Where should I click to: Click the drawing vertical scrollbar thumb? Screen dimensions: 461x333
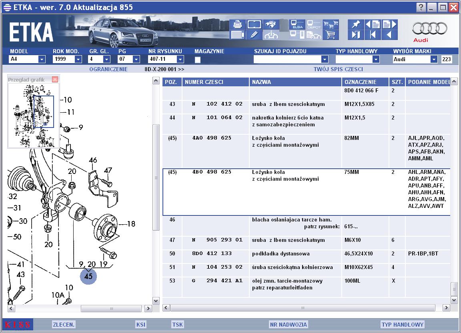156,177
